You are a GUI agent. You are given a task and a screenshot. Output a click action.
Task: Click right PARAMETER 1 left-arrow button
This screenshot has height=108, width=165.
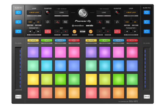[x=127, y=32]
